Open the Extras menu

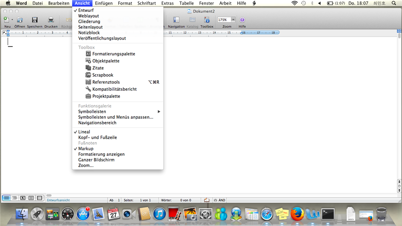[x=167, y=3]
